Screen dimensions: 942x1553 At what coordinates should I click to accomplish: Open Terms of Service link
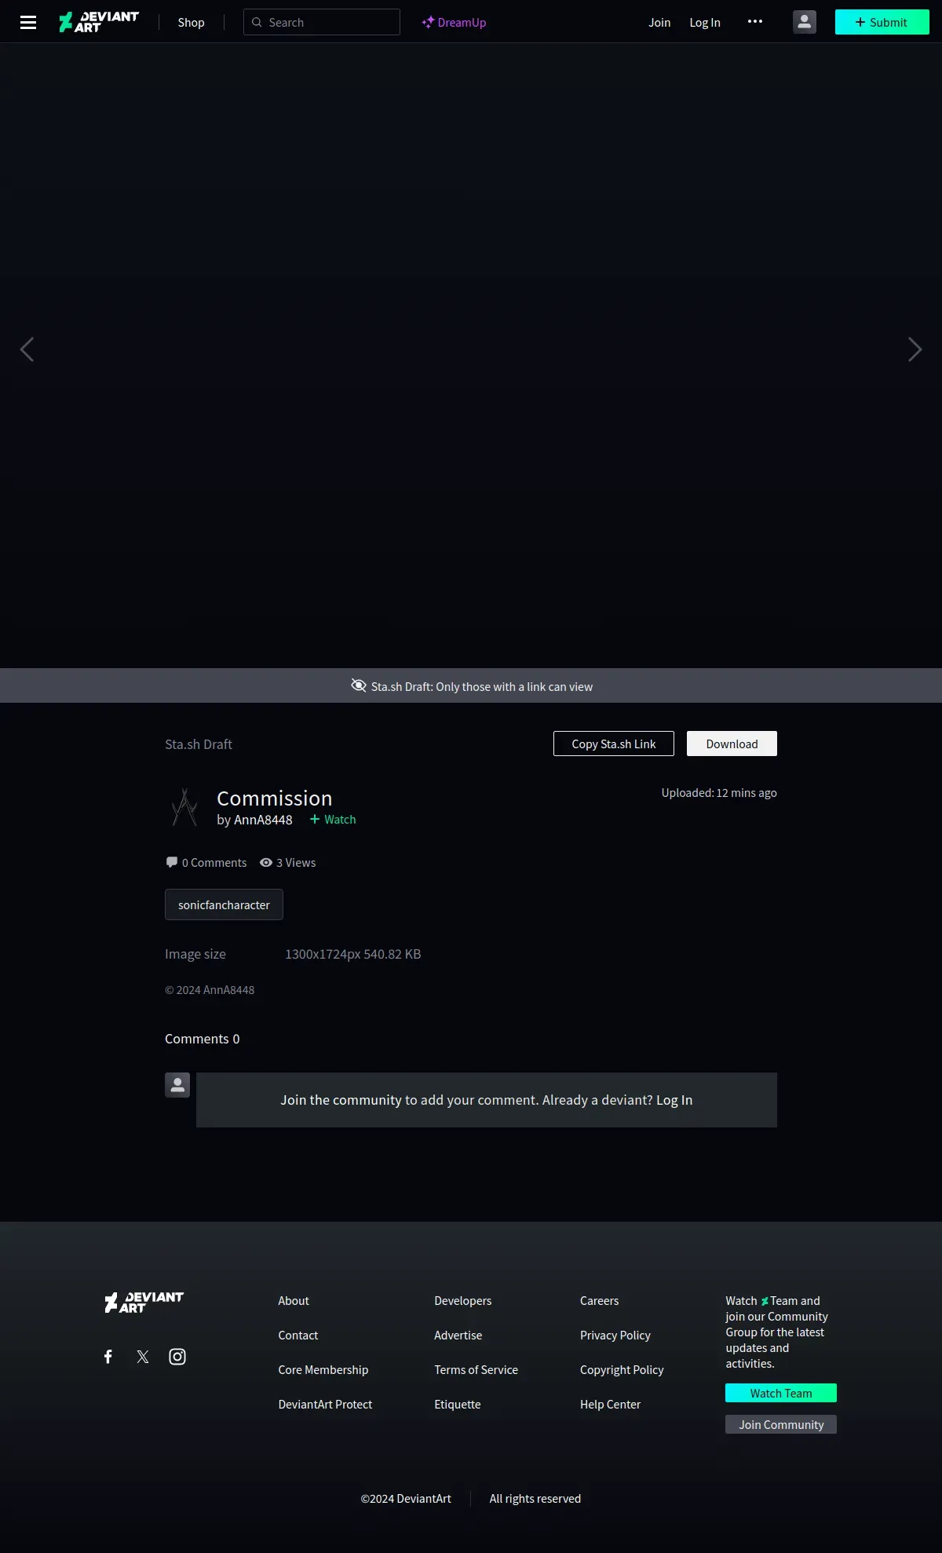tap(476, 1370)
